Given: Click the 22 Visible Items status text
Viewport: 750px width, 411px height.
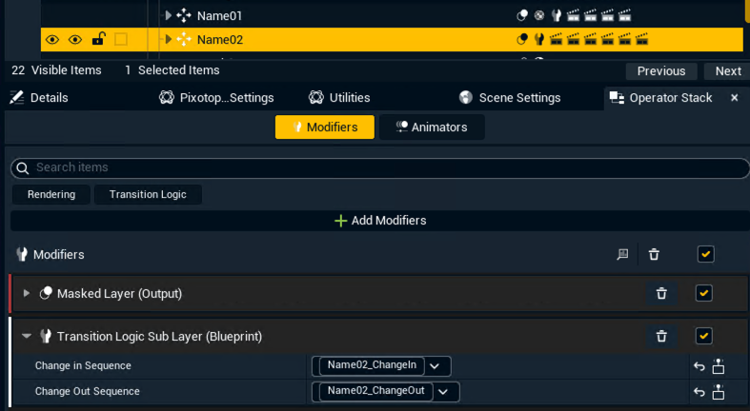Looking at the screenshot, I should tap(56, 70).
